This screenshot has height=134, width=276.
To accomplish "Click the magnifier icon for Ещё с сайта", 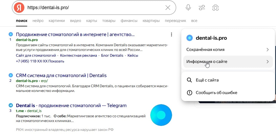I will [189, 80].
